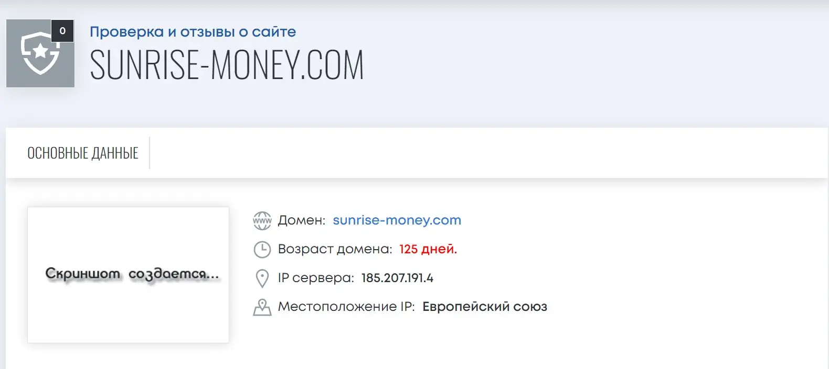Click the Европейский союз location text

[485, 307]
